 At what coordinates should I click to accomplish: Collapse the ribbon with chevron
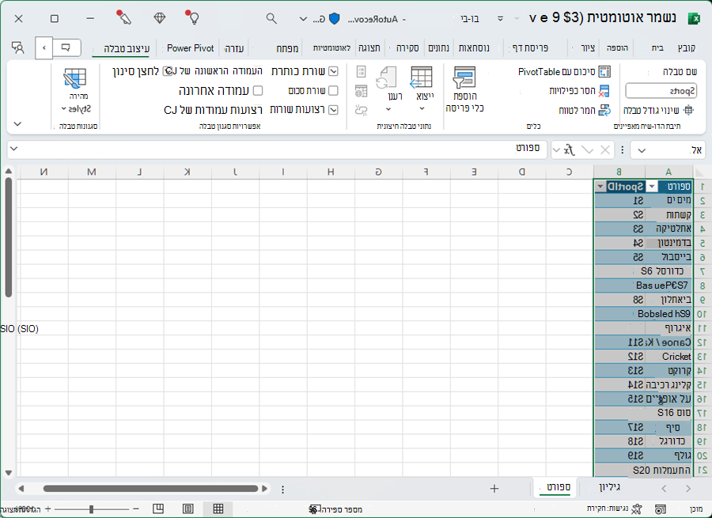tap(17, 123)
